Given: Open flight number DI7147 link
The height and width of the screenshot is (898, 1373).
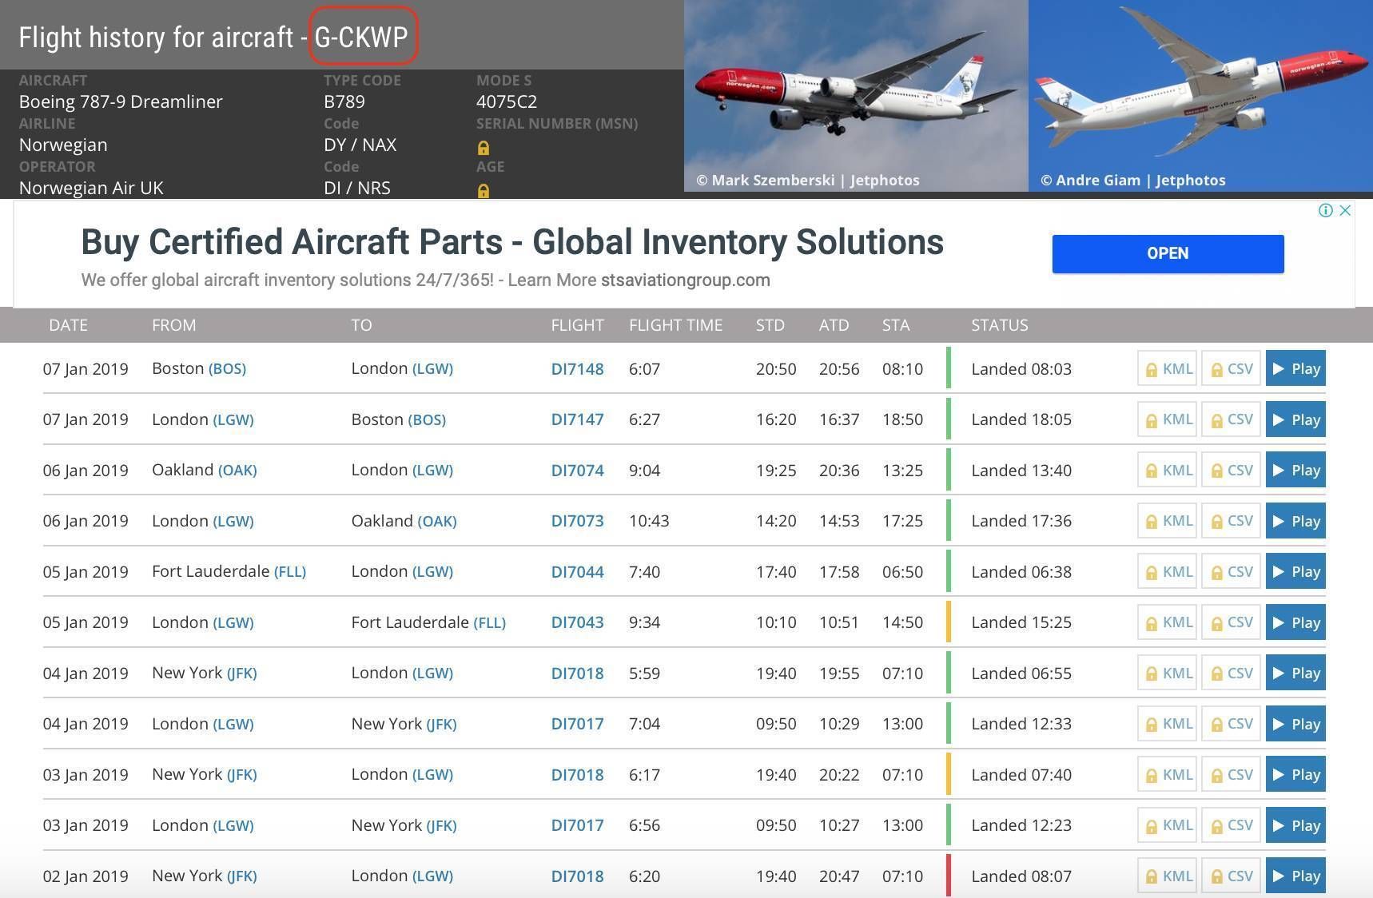Looking at the screenshot, I should tap(577, 419).
